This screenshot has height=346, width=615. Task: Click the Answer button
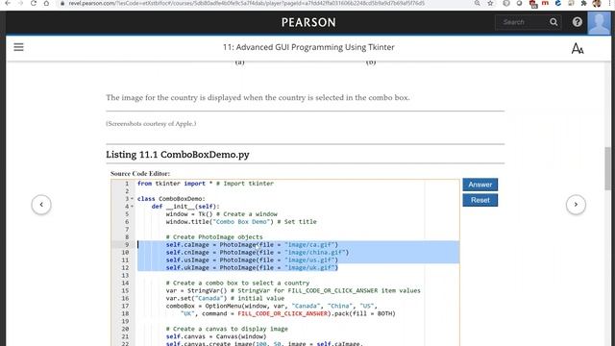coord(480,185)
